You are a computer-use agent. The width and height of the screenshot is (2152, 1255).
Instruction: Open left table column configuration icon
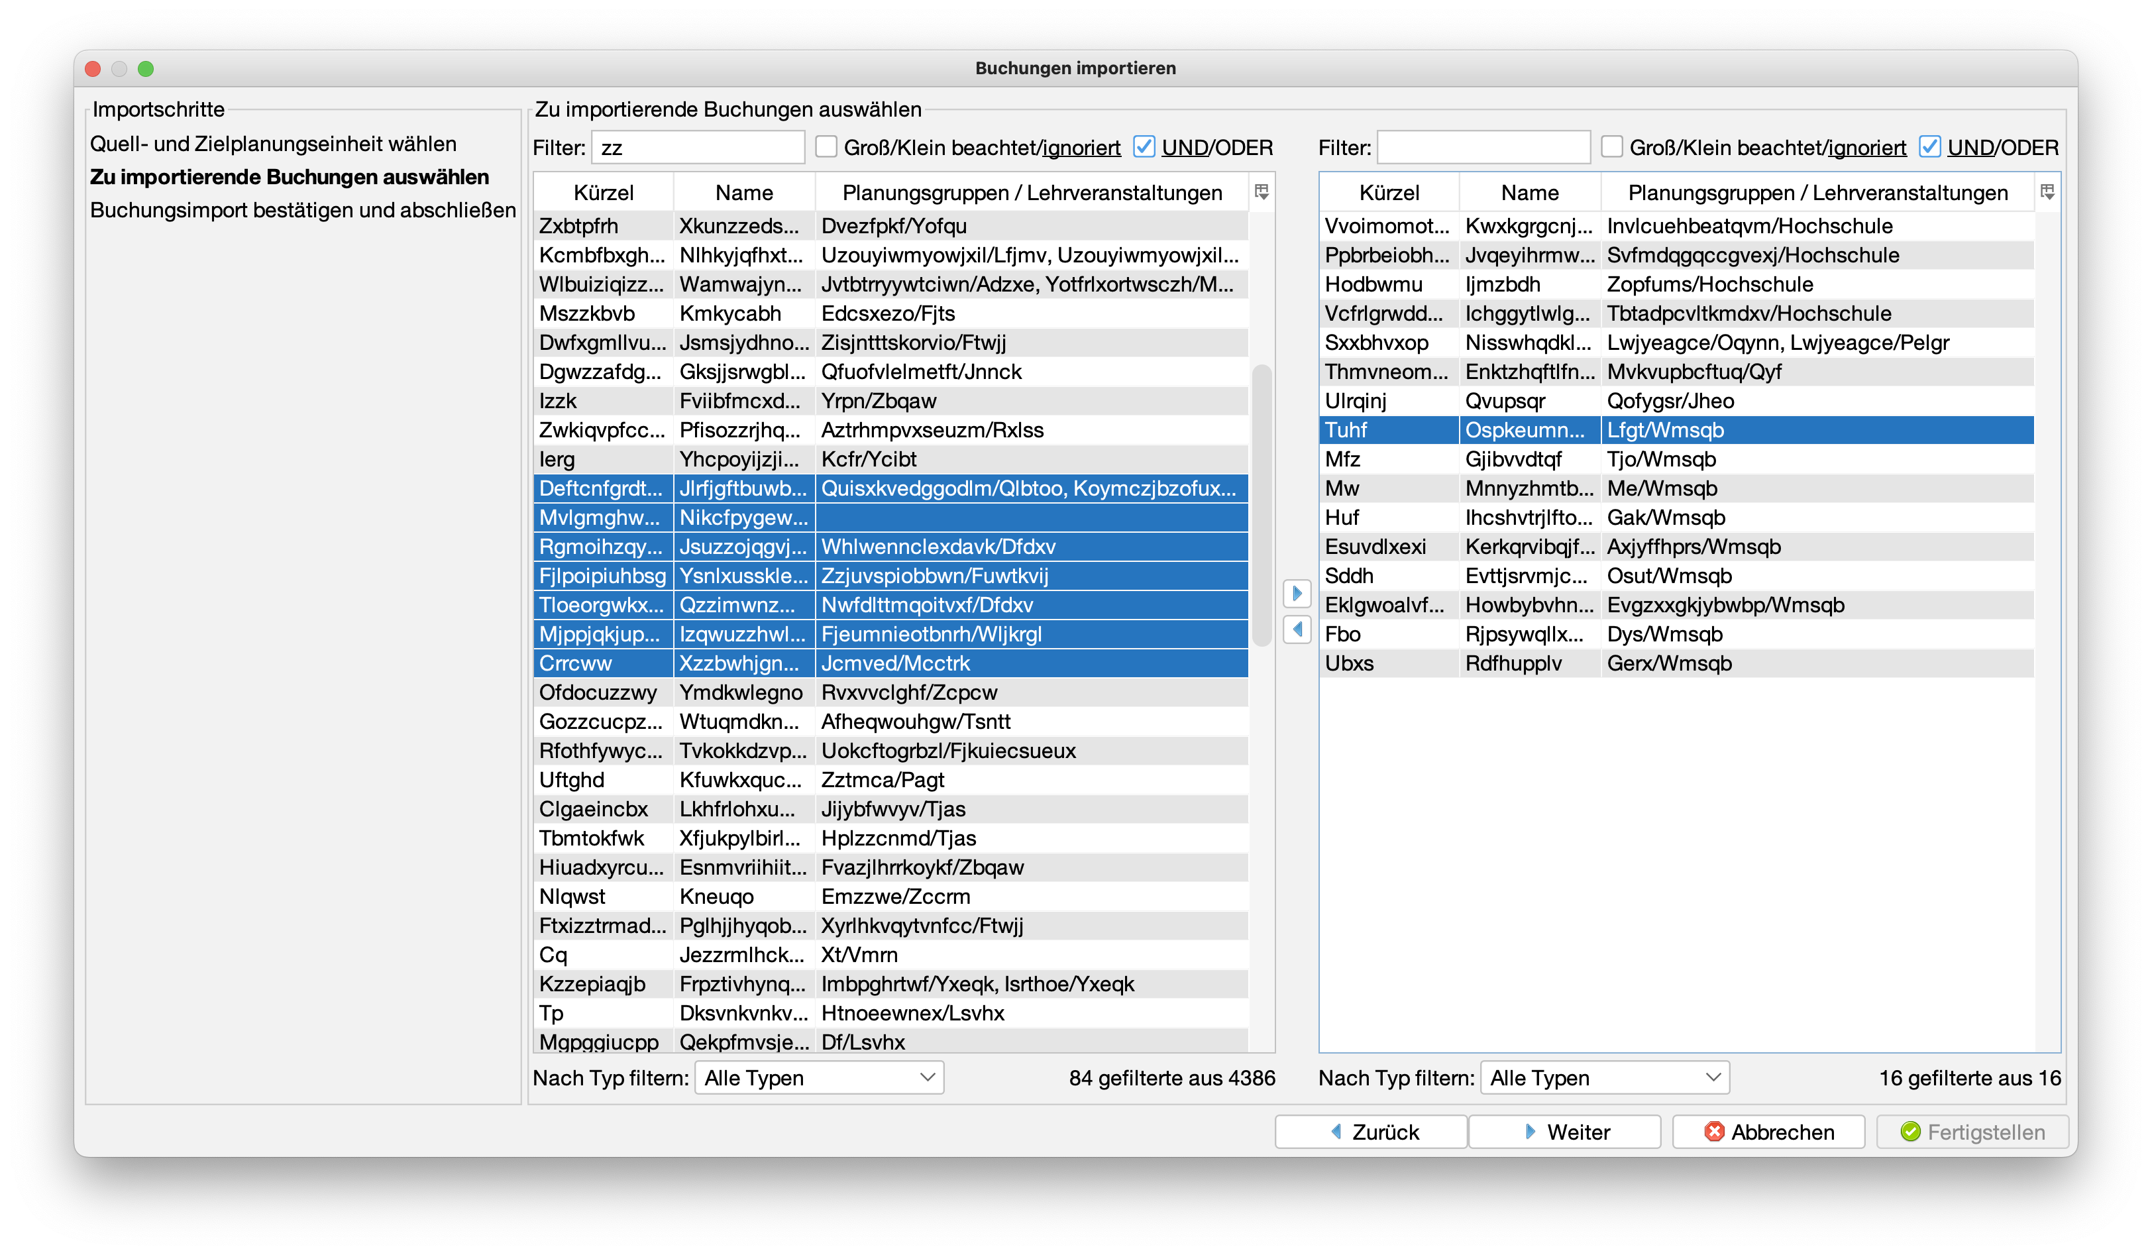click(x=1262, y=192)
